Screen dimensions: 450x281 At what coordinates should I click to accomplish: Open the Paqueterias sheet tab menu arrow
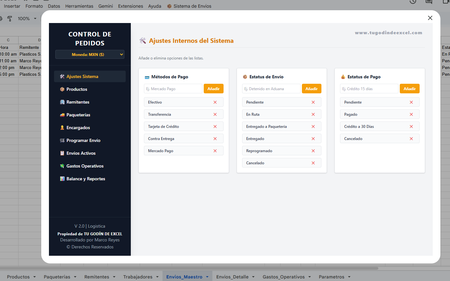(75, 277)
